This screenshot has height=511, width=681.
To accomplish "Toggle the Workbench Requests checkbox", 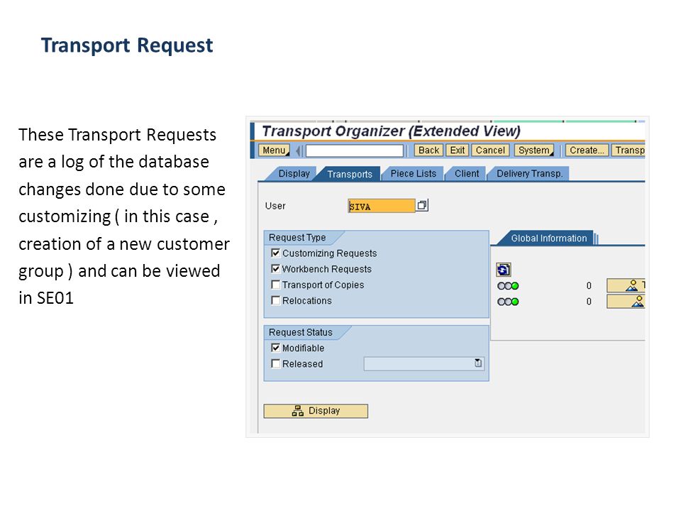I will (x=275, y=268).
